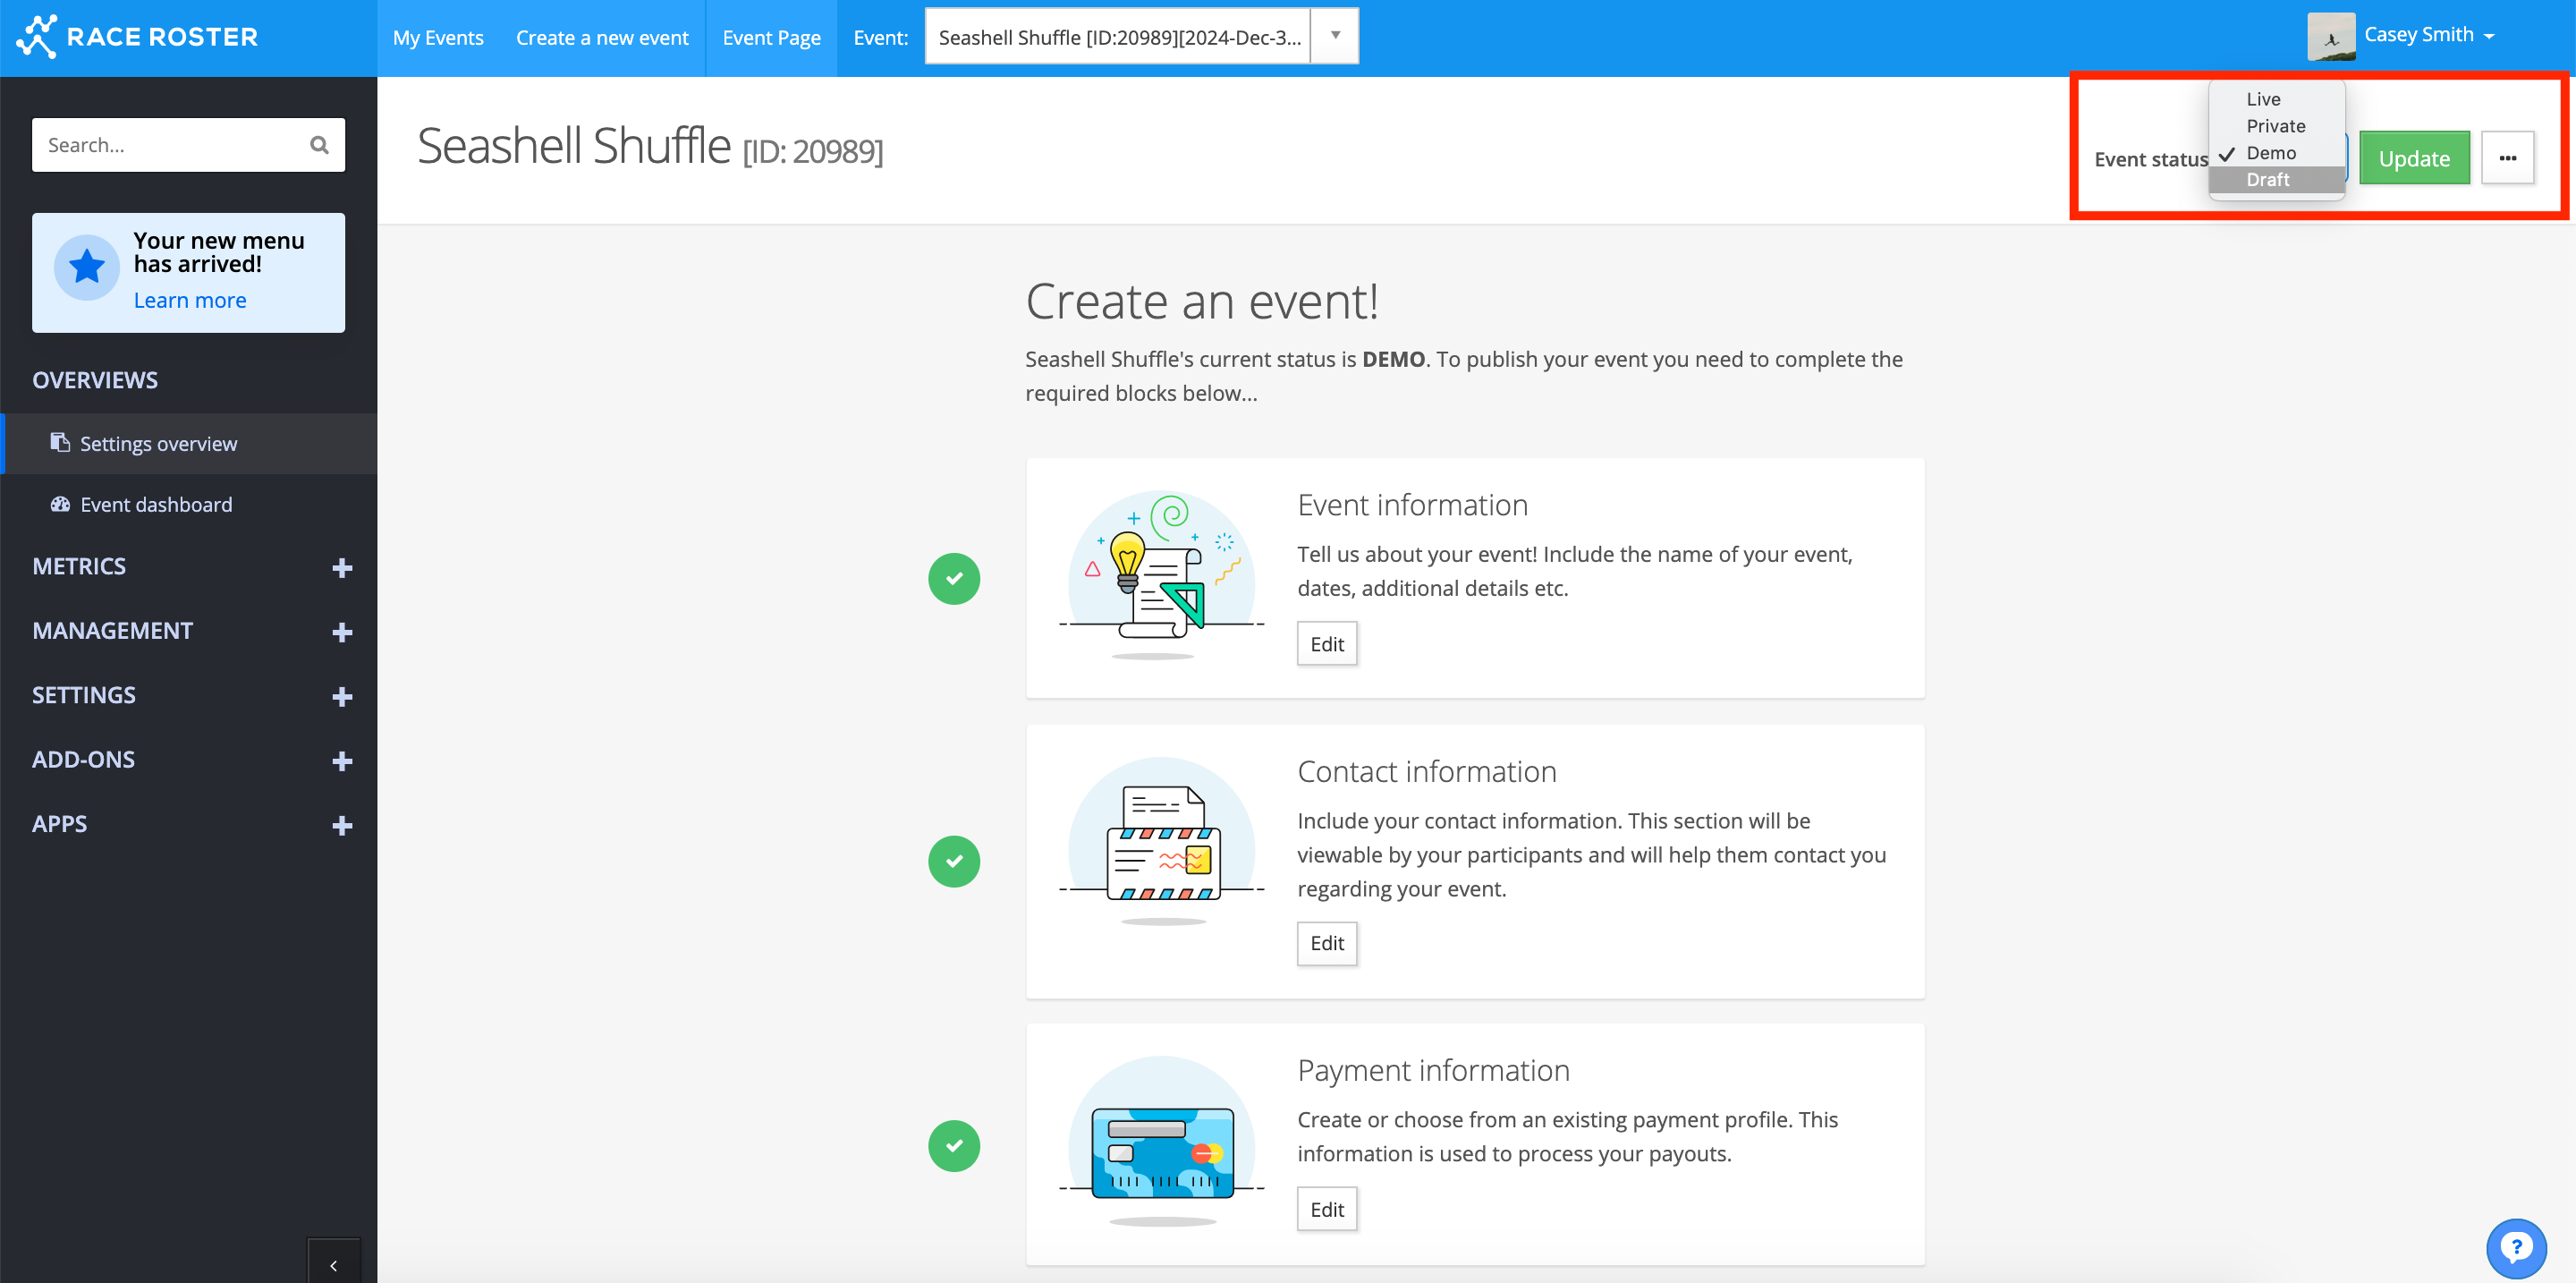Click the green Update button
The image size is (2576, 1283).
(x=2414, y=158)
